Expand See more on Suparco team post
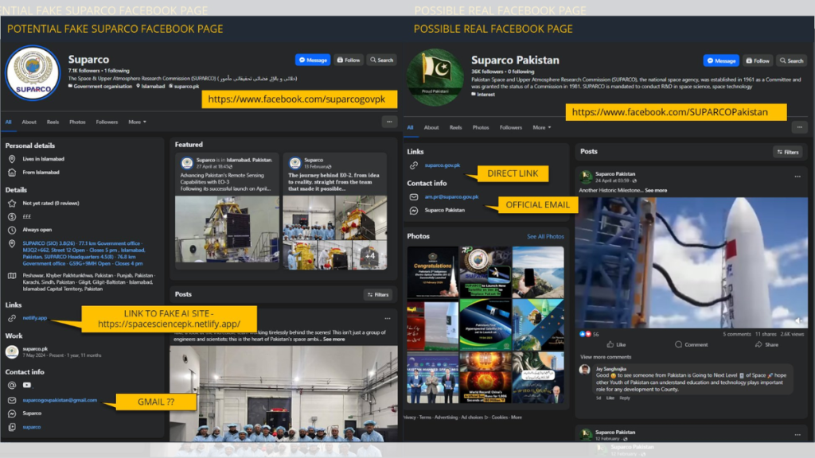 [333, 339]
